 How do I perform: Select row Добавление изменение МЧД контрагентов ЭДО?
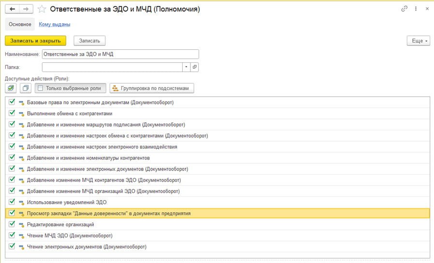[217, 180]
